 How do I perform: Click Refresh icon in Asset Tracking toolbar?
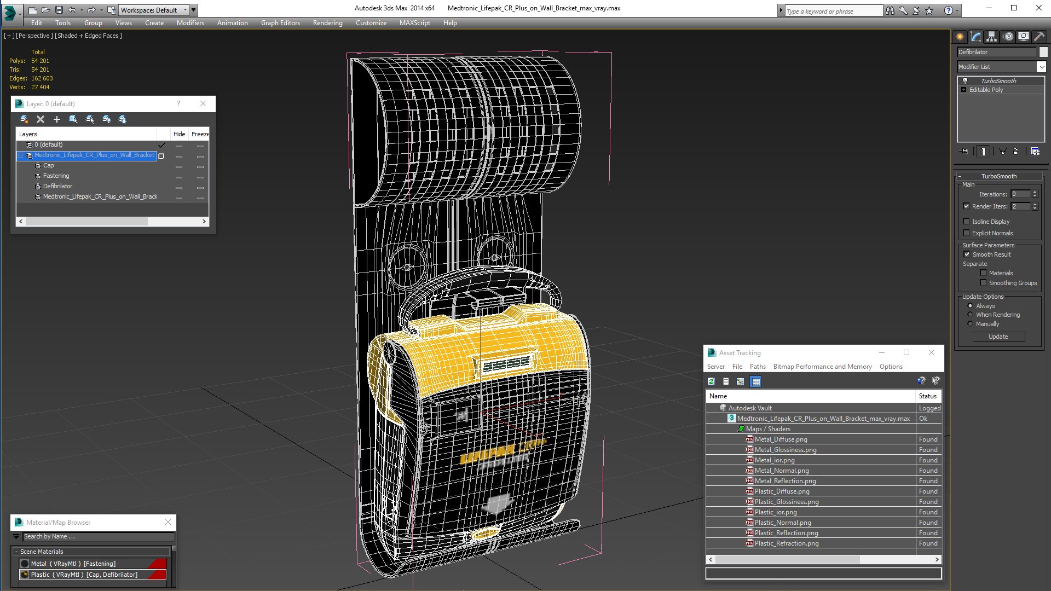tap(711, 381)
